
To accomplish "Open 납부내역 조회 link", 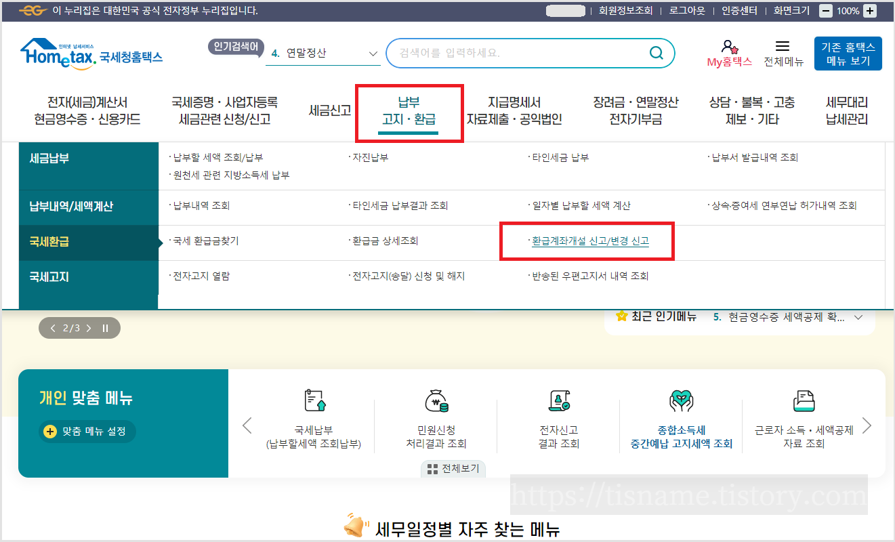I will click(x=201, y=205).
